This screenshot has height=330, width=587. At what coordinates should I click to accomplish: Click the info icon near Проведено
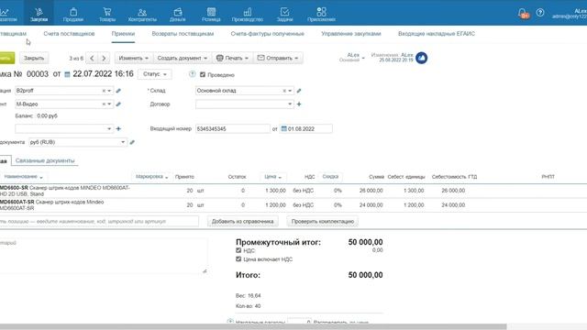click(x=192, y=74)
